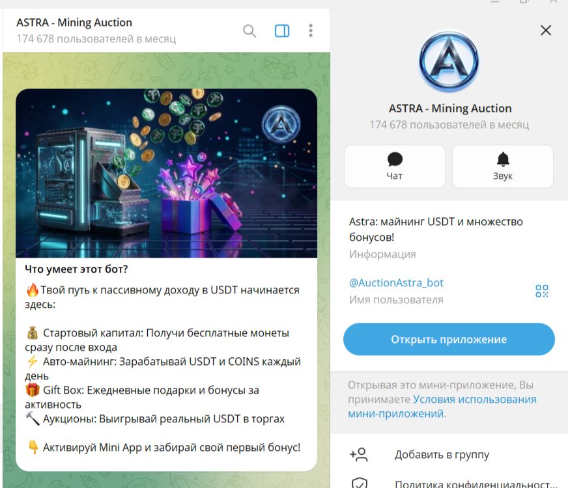Screen dimensions: 568x488
Task: Click the heading Что умеет этот бот?
Action: tap(76, 269)
